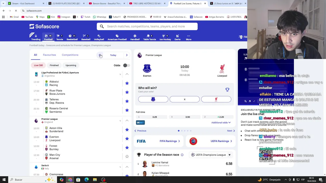Open the Trending sports category
326x183 pixels.
coord(36,37)
